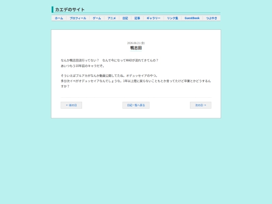Open the ホーム navigation item
This screenshot has height=204, width=272.
(59, 18)
